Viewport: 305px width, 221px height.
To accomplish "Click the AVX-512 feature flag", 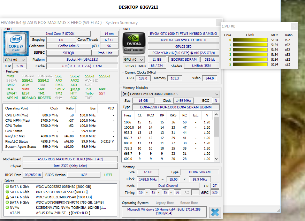I will click(91, 80).
